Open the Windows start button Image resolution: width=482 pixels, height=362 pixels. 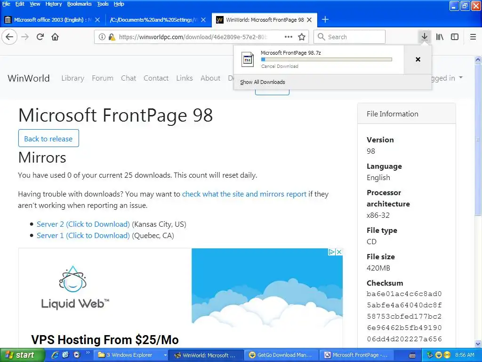pos(22,355)
